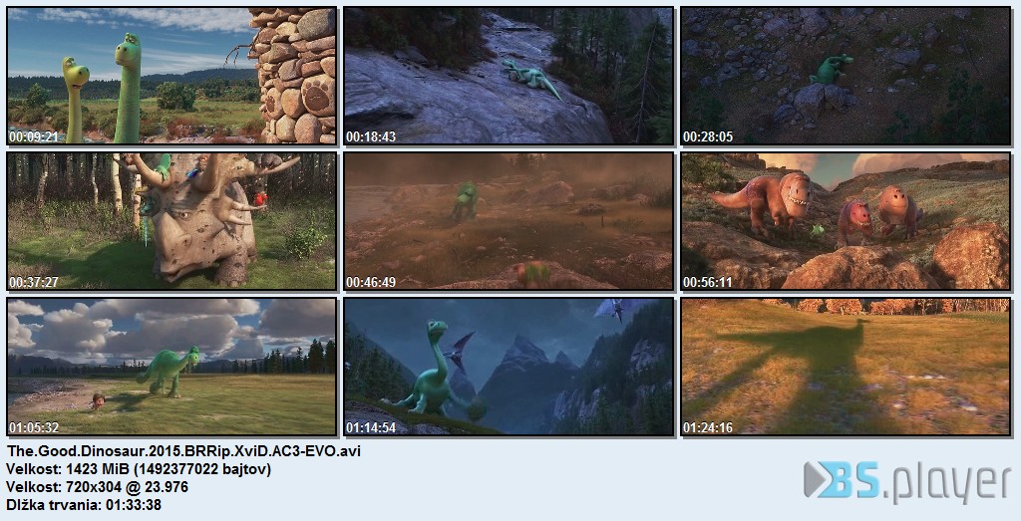Select the frame stamped 00:18:43

pyautogui.click(x=509, y=76)
